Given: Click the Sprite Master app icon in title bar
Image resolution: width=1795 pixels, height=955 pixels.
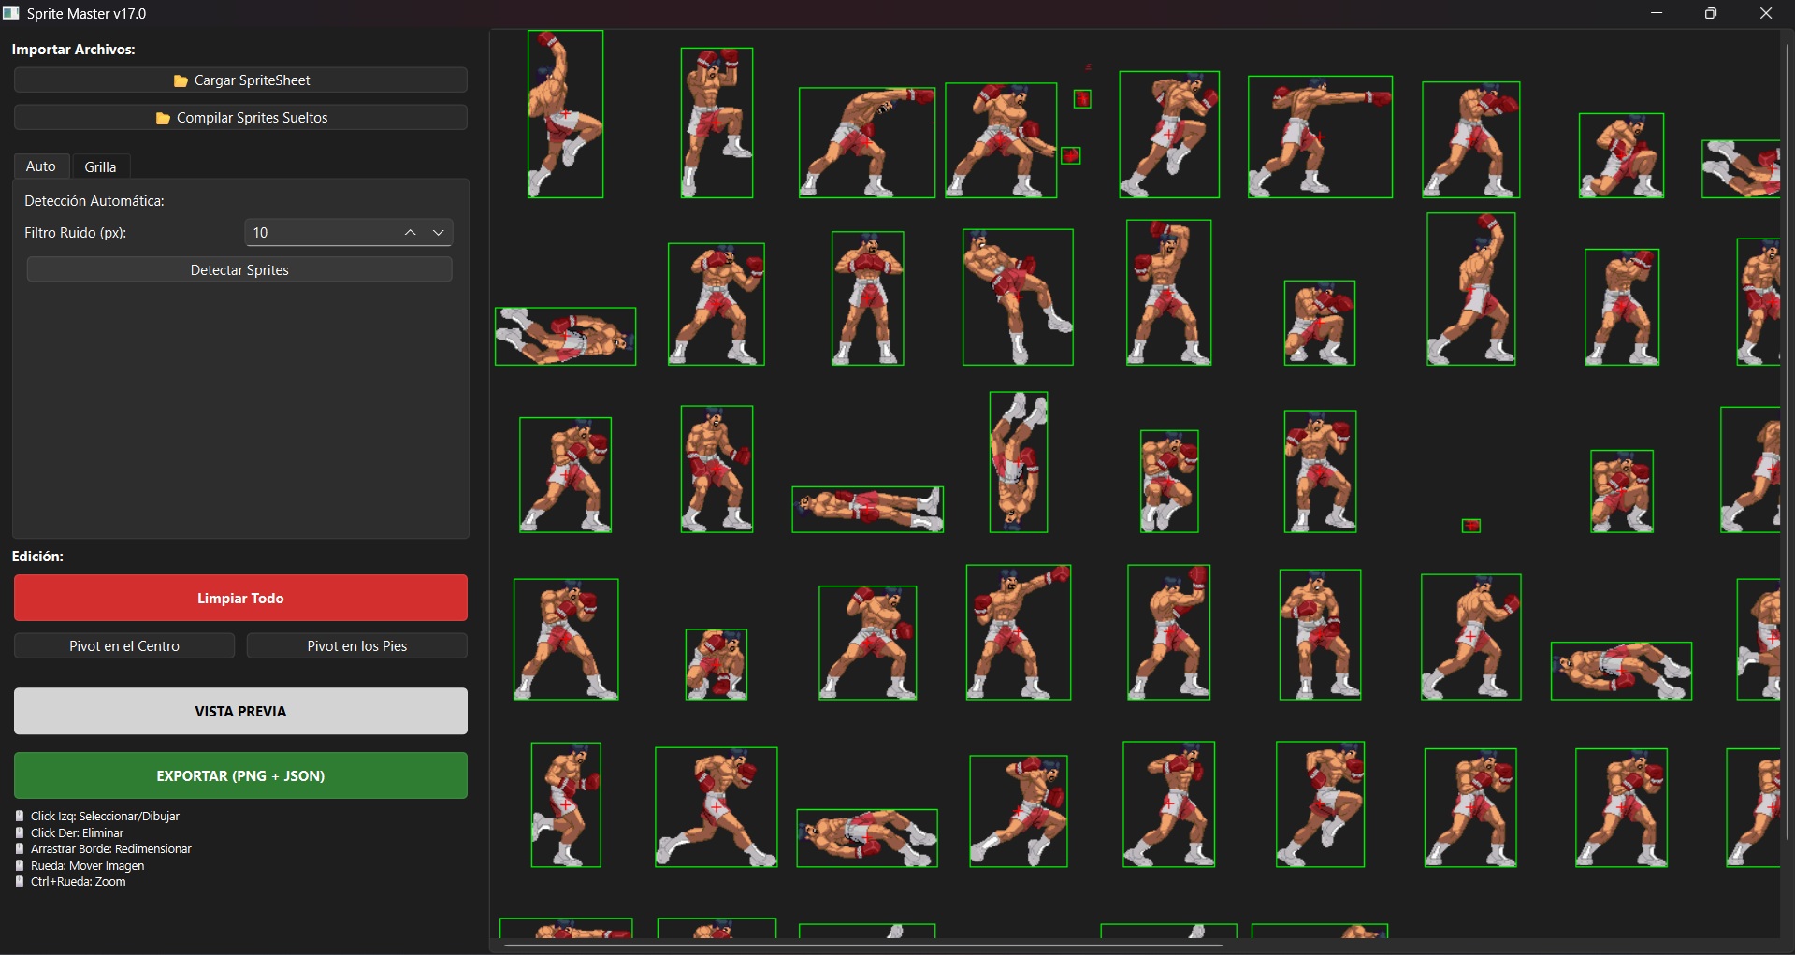Looking at the screenshot, I should pyautogui.click(x=11, y=13).
